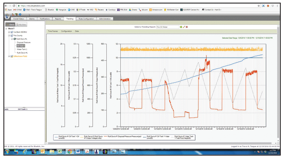Open Adobe Reader from the taskbar
283x157 pixels.
[x=87, y=152]
